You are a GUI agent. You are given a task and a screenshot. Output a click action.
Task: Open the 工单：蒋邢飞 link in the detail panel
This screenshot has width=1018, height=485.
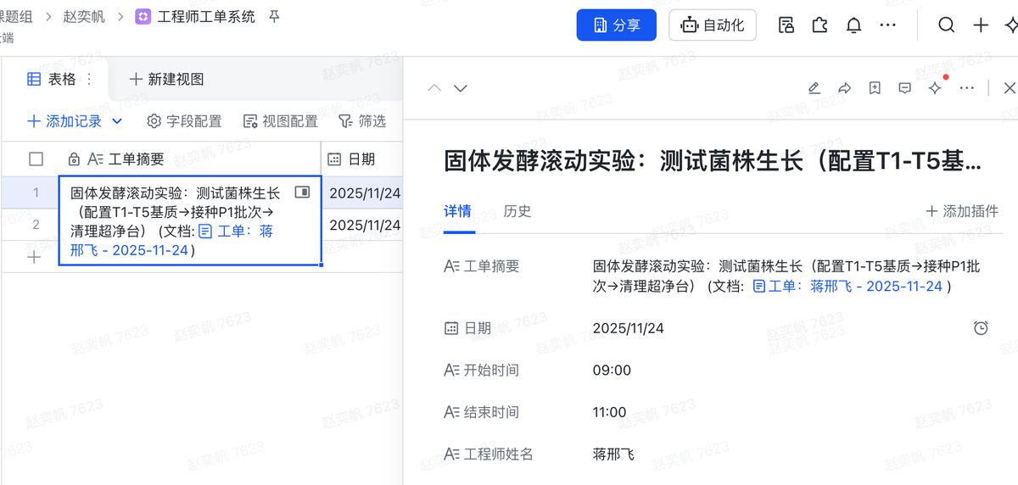tap(847, 287)
